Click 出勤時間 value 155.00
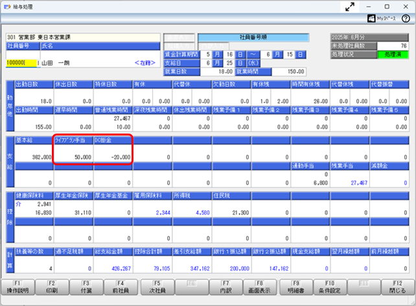Viewport: 416px width, 306px height. 43,127
